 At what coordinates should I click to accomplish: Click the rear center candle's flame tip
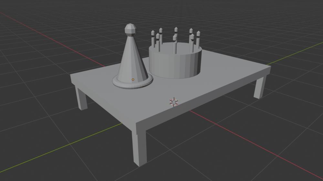176,29
